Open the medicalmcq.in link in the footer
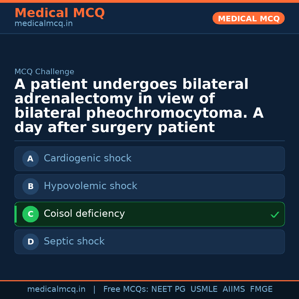299x299 pixels. [56, 289]
